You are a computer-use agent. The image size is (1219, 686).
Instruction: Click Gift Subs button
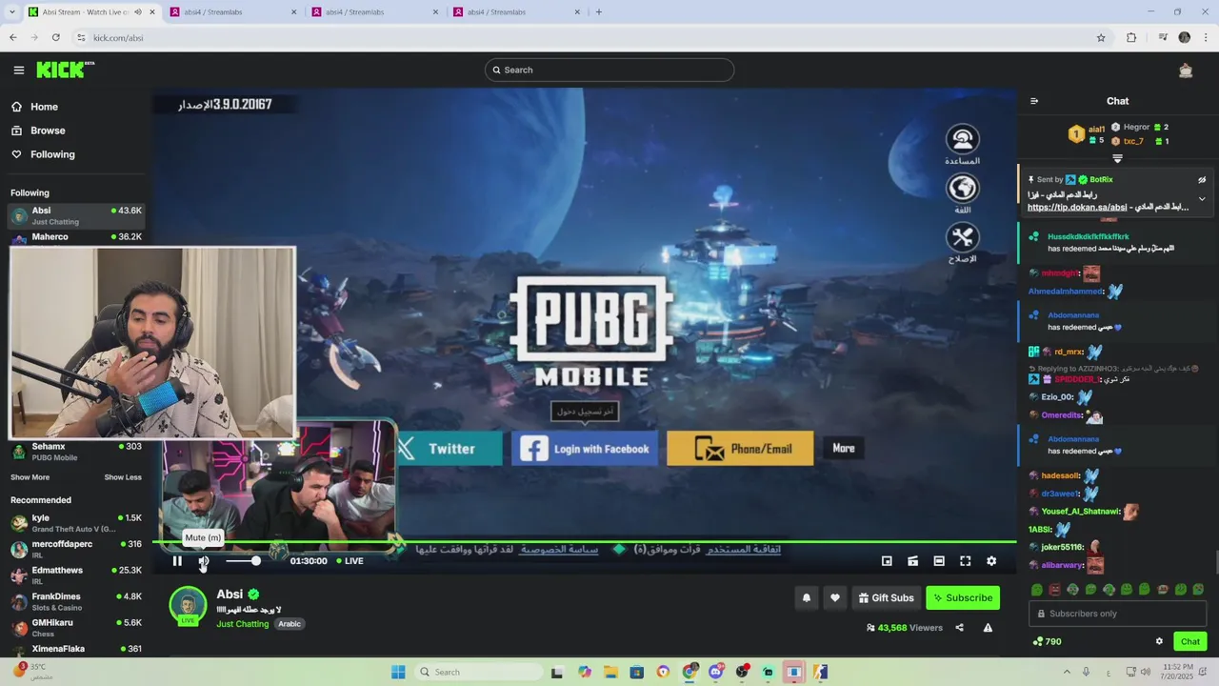tap(887, 598)
